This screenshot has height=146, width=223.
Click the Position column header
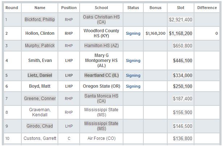[x=69, y=8]
